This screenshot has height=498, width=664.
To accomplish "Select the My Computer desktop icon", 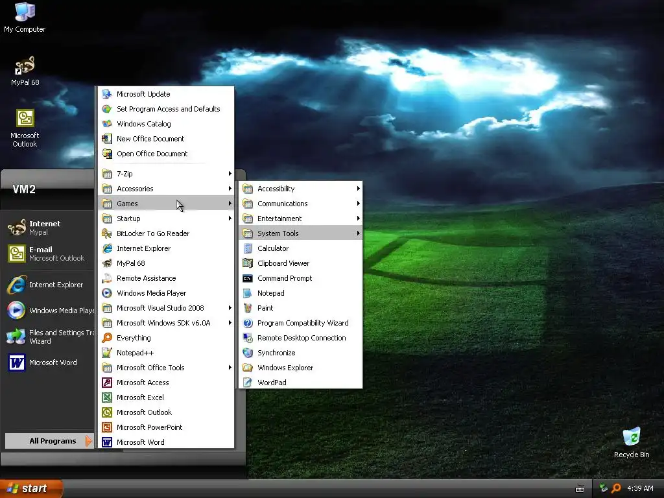I will click(25, 18).
